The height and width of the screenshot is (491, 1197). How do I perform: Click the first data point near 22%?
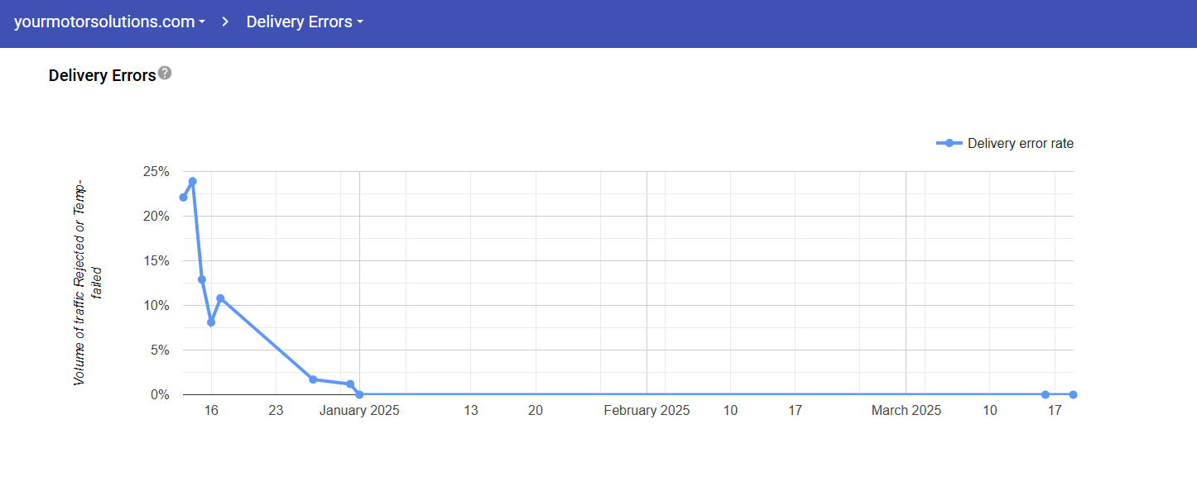[183, 197]
